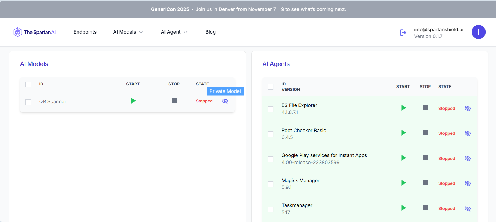Screen dimensions: 496x222
Task: Start the ES File Explorer agent
Action: pos(403,108)
